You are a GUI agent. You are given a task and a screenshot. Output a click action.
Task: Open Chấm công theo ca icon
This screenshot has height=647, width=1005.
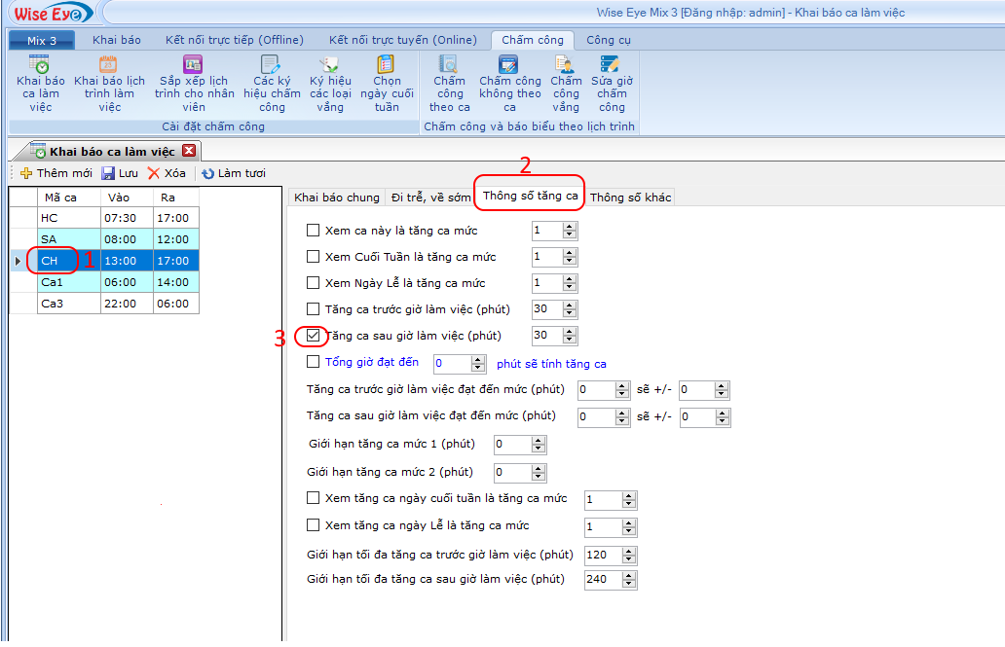point(449,66)
